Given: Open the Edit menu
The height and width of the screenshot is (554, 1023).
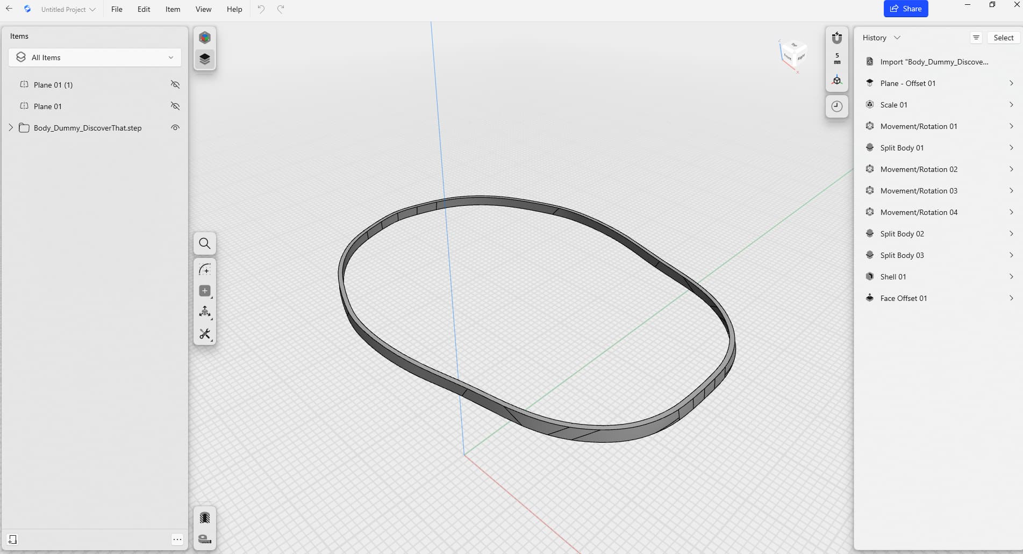Looking at the screenshot, I should point(144,10).
